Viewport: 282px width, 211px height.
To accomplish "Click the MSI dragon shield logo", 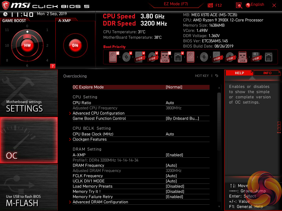I will pos(6,5).
